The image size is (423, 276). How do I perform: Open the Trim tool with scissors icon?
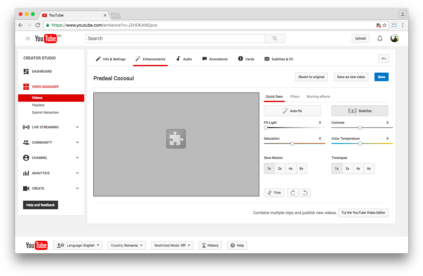(274, 193)
